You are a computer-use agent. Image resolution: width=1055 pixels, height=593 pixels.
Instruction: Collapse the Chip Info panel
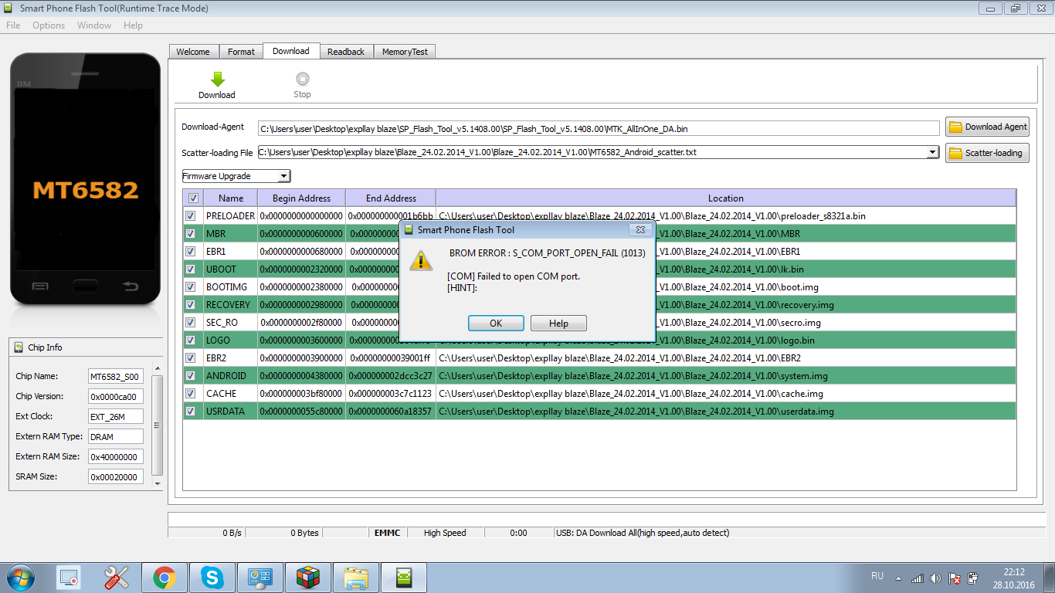pyautogui.click(x=19, y=347)
